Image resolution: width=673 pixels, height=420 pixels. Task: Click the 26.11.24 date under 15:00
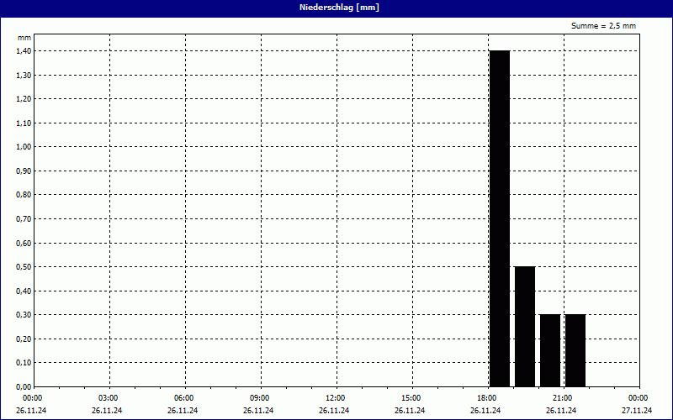[x=410, y=411]
